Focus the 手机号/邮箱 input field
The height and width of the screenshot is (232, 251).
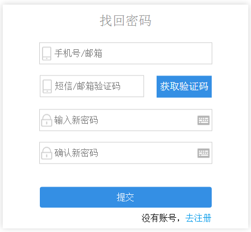(125, 53)
